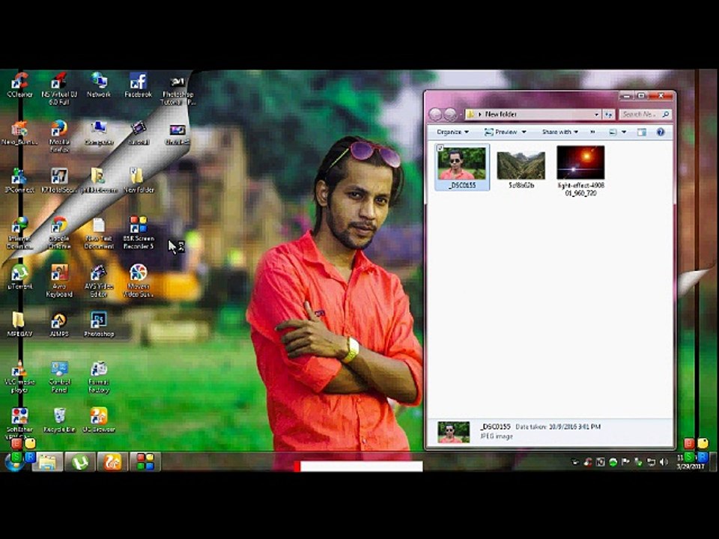Select the New folder desktop icon
The width and height of the screenshot is (719, 539).
click(x=138, y=180)
